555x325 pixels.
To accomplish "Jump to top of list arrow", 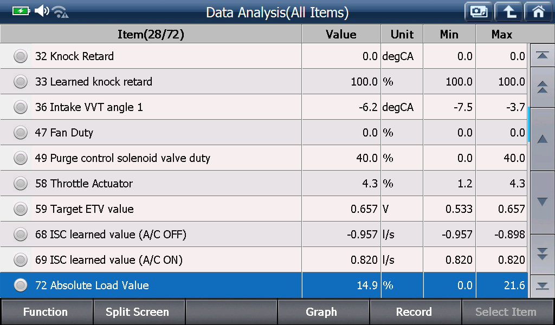I will point(542,55).
